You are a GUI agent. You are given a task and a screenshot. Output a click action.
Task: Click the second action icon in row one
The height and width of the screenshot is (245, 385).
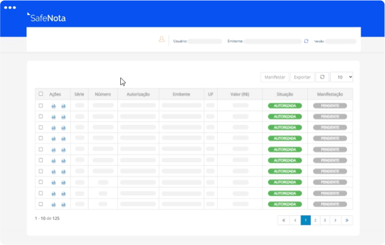(x=63, y=105)
